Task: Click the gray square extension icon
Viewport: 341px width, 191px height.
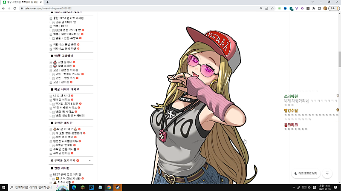Action: click(x=308, y=9)
